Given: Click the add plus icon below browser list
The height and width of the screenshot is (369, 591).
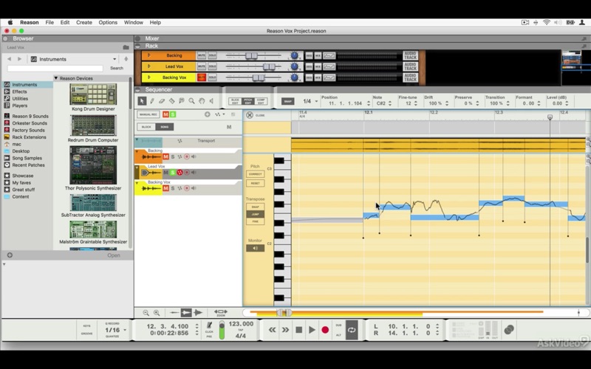Looking at the screenshot, I should (10, 255).
